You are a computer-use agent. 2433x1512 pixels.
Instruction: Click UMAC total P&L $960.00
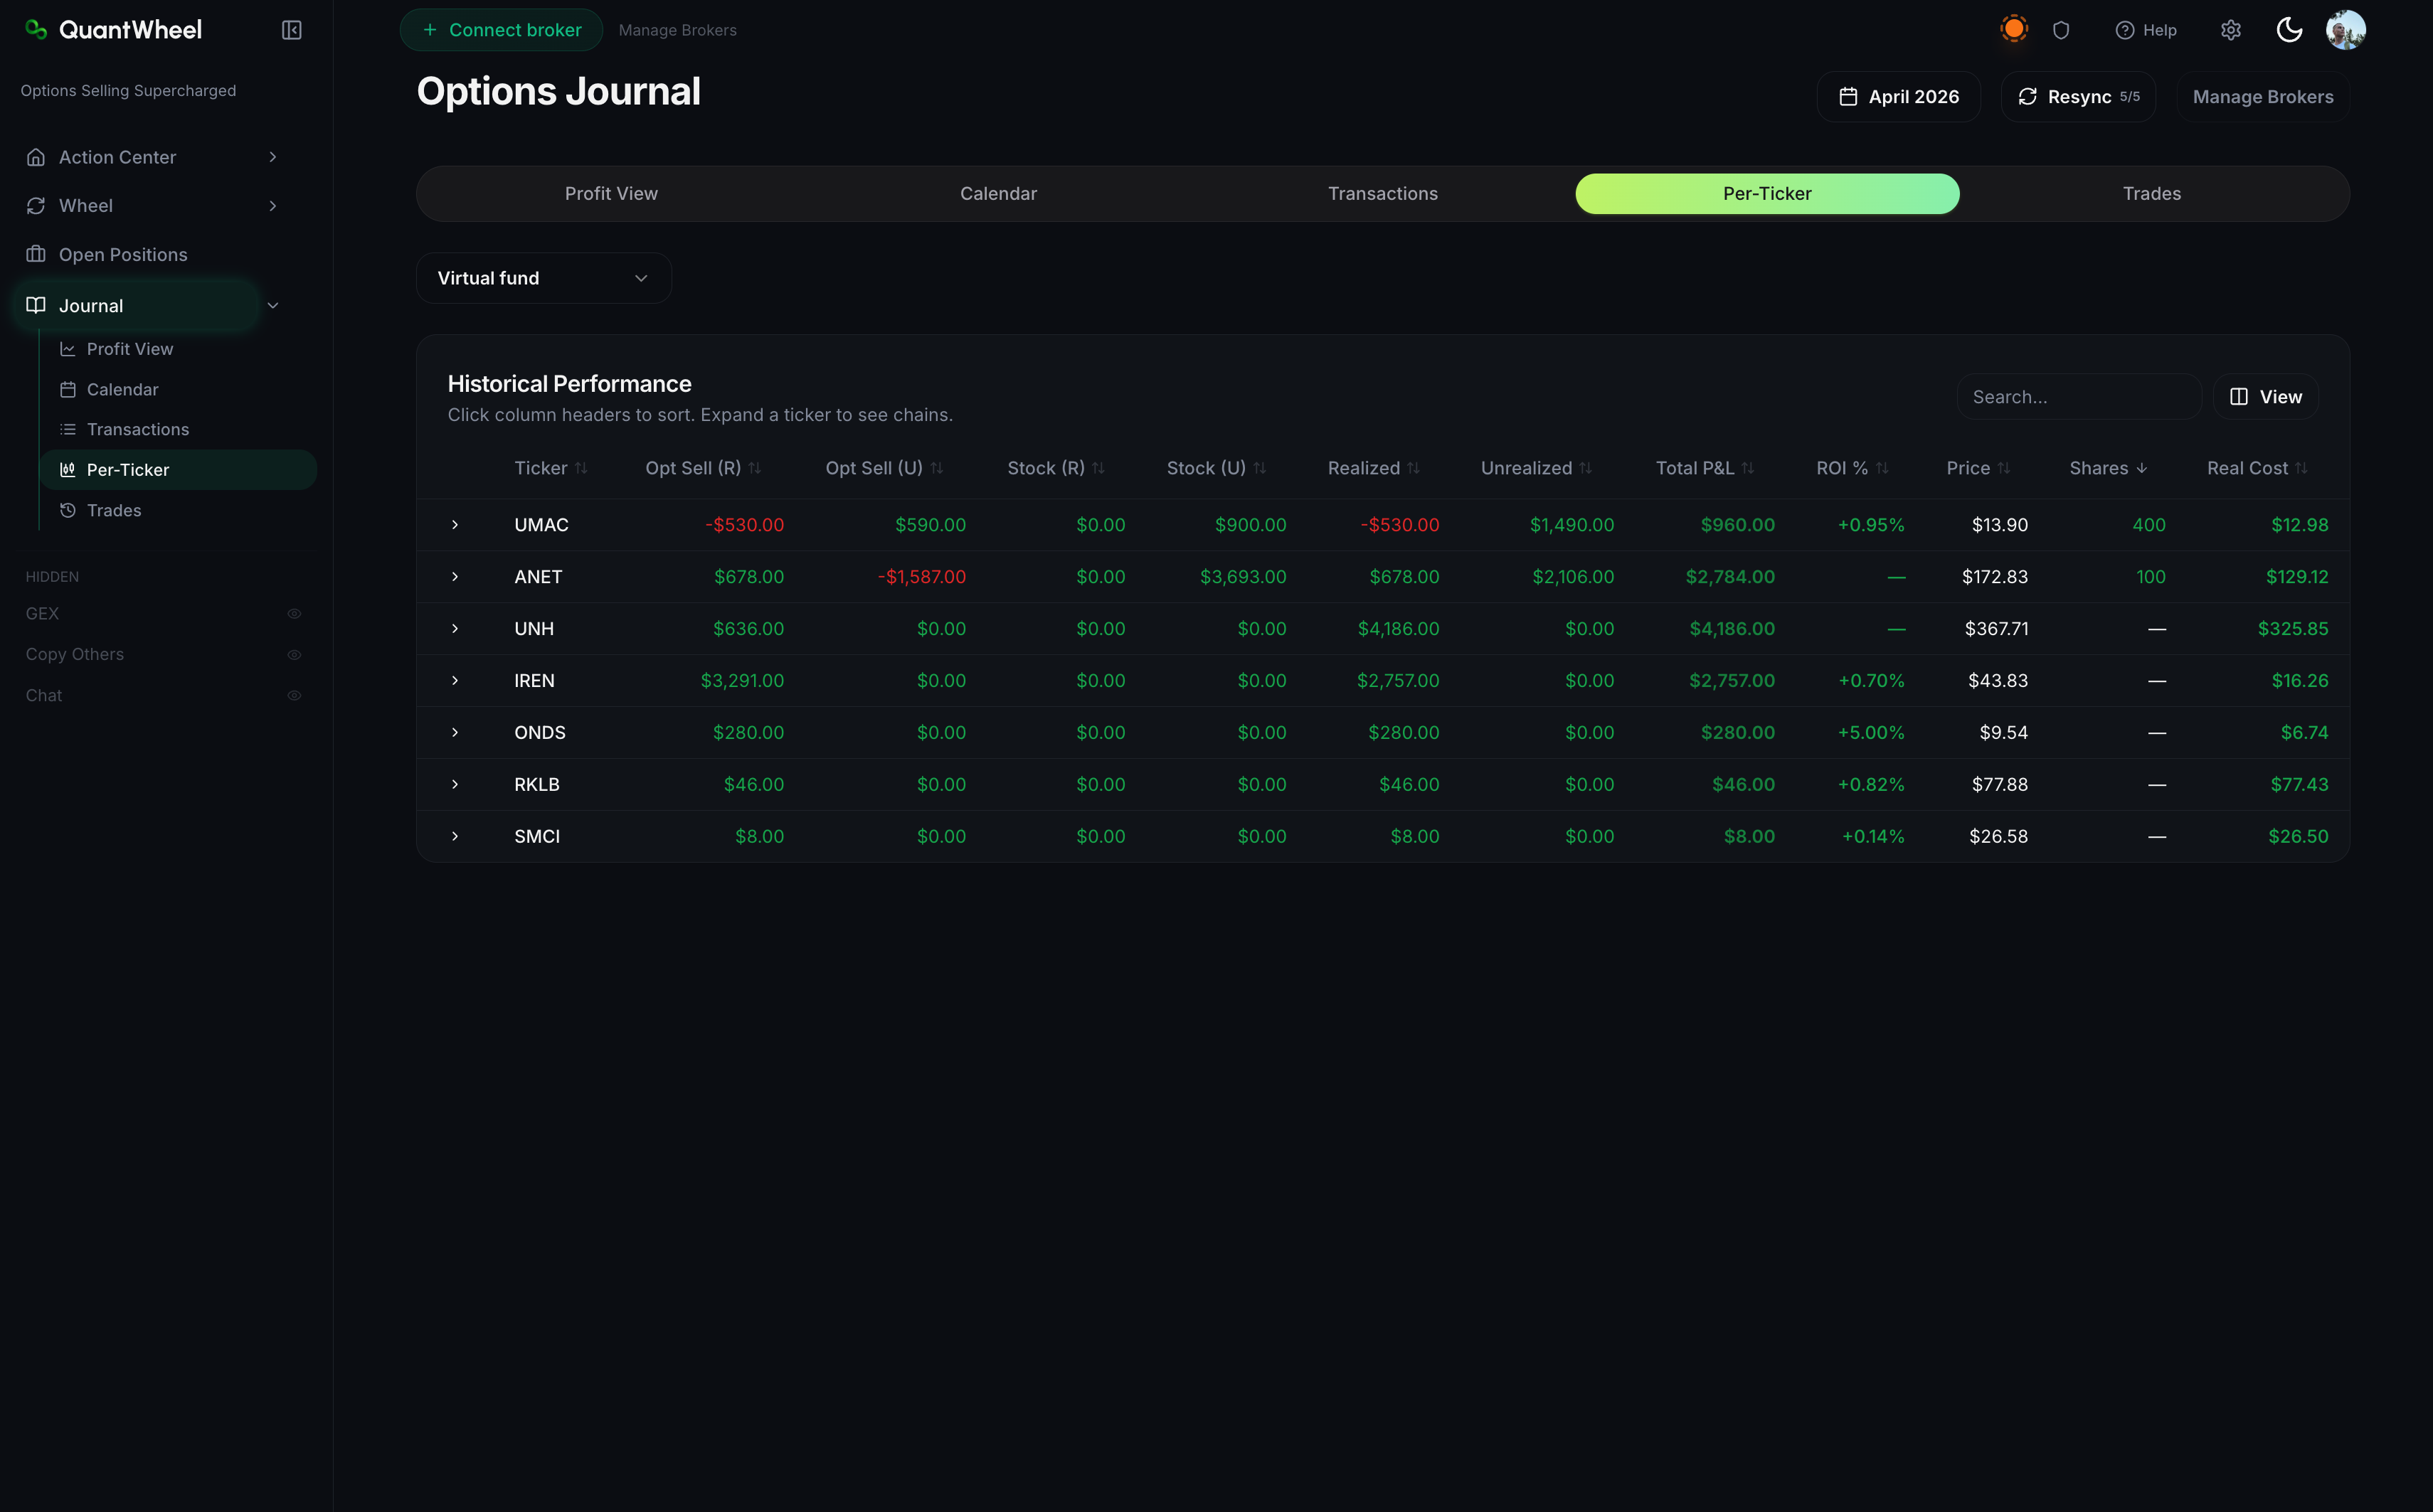(1737, 525)
